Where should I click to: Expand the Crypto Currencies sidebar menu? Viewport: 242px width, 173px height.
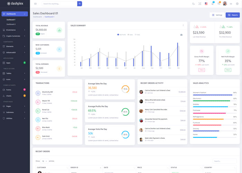[15, 36]
